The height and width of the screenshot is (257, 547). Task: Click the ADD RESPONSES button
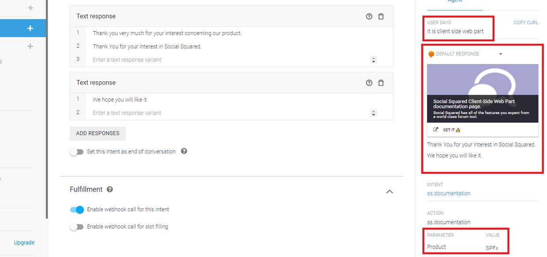98,134
